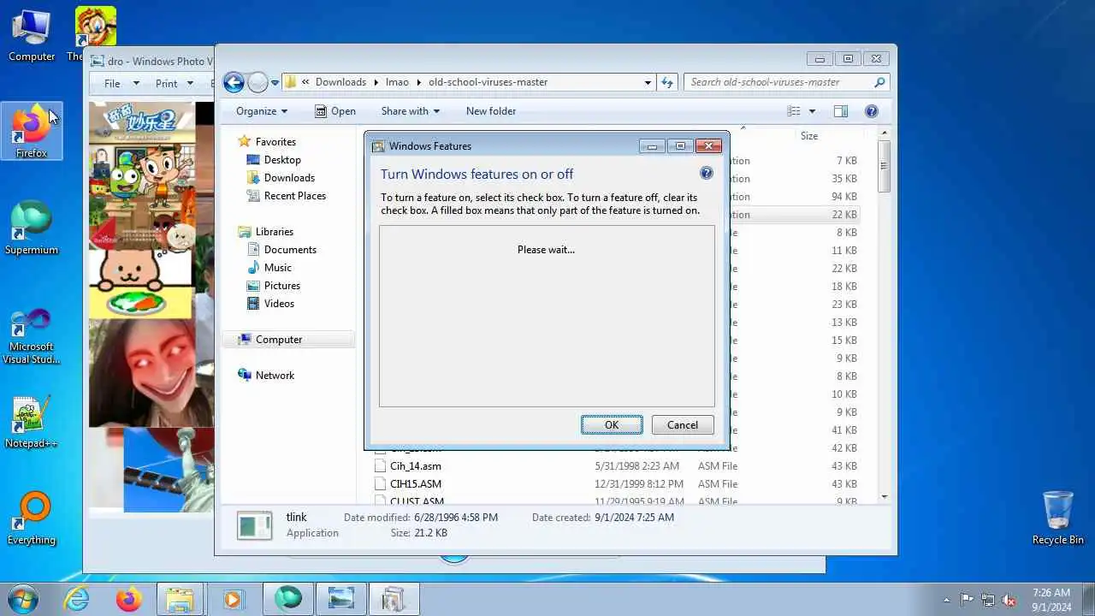Open the taskbar clock showing 7:26 AM
Viewport: 1095px width, 616px height.
pos(1051,600)
